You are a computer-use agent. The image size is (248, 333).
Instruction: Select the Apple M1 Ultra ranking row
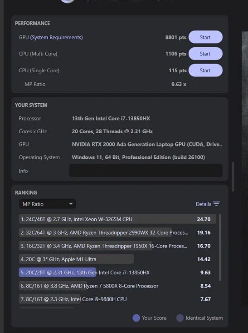click(117, 259)
